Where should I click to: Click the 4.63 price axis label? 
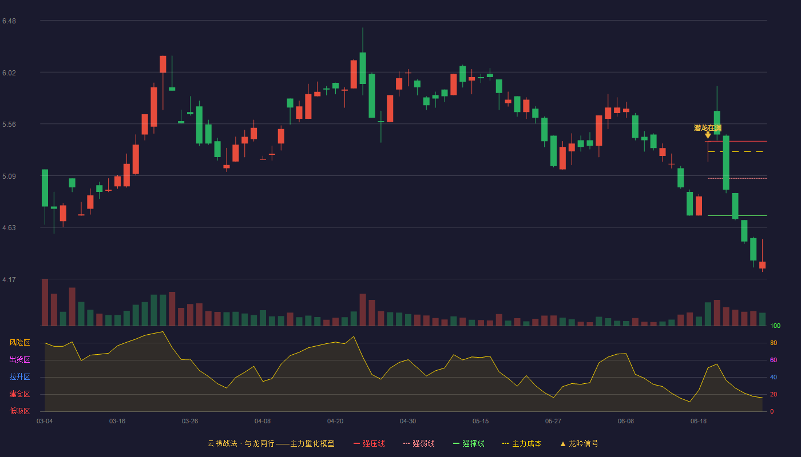(x=9, y=228)
